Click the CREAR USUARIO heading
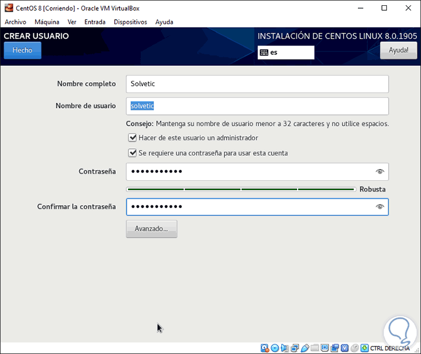The width and height of the screenshot is (421, 354). point(36,36)
